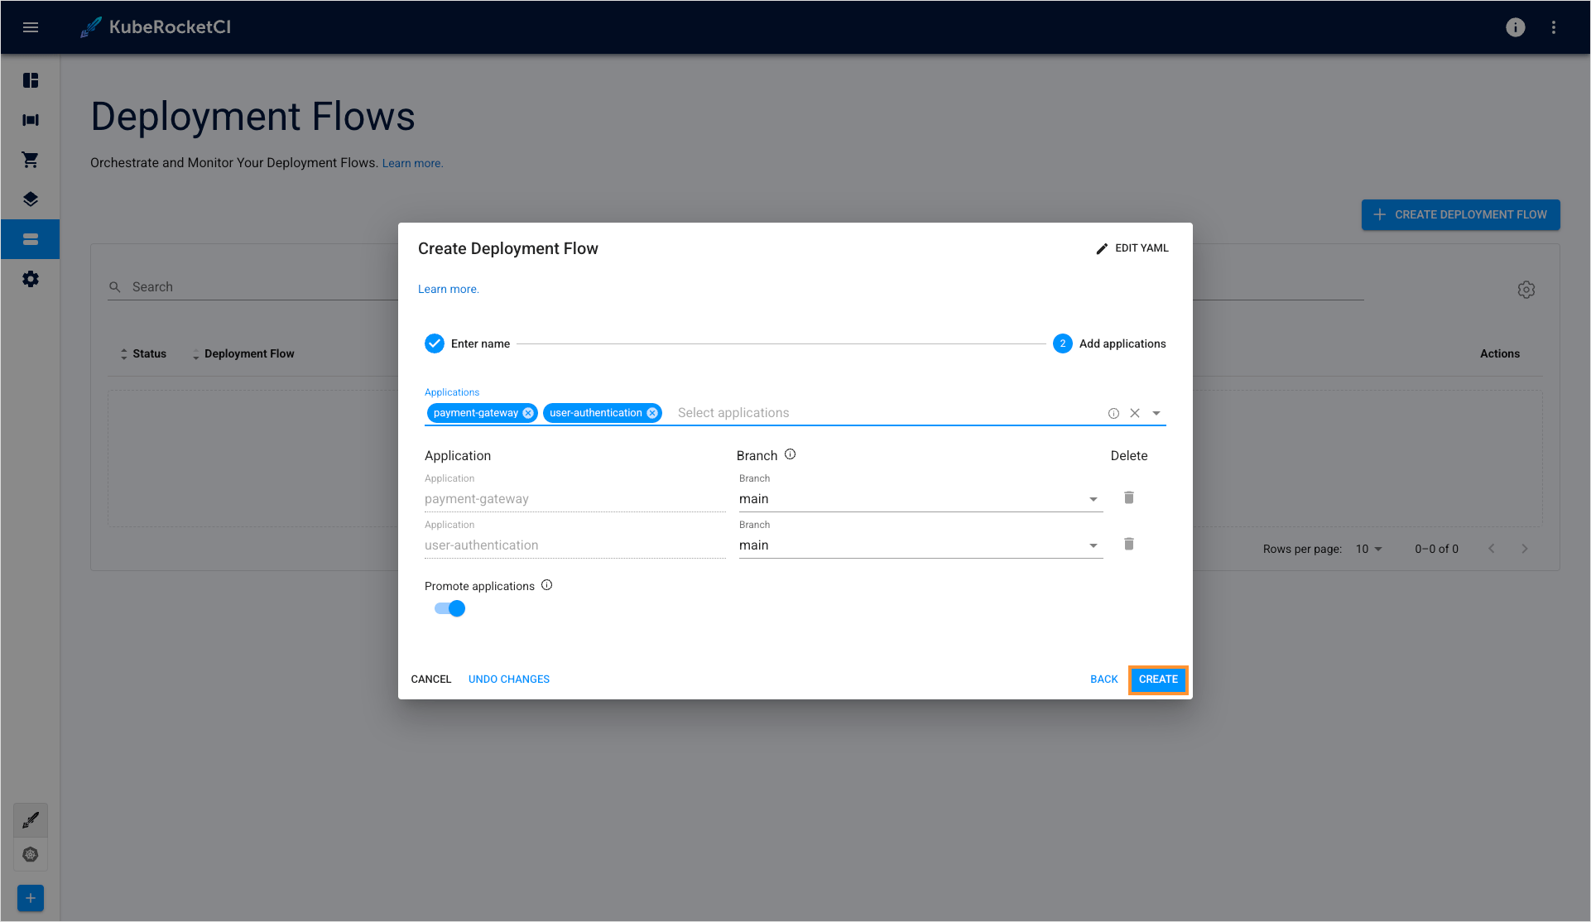Open the branch dropdown for payment-gateway
The image size is (1591, 922).
1093,498
